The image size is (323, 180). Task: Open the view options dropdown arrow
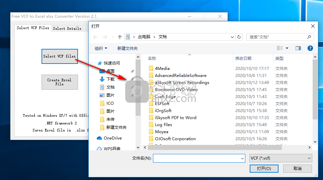pos(287,48)
